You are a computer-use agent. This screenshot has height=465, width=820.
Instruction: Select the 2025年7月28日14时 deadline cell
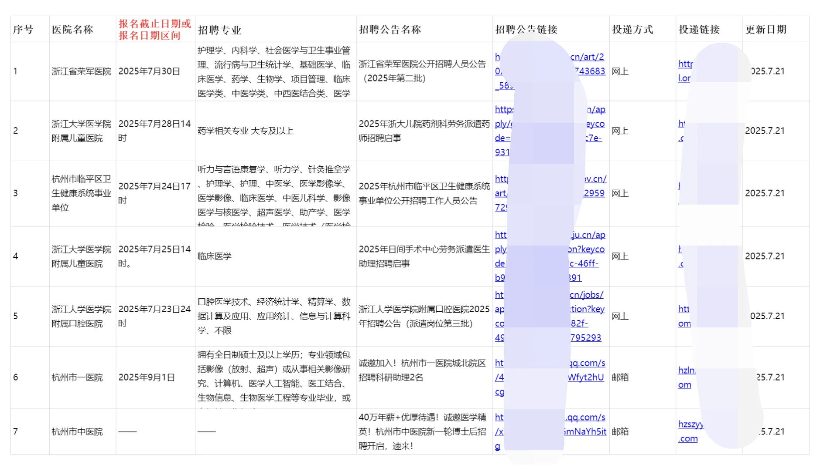[155, 131]
